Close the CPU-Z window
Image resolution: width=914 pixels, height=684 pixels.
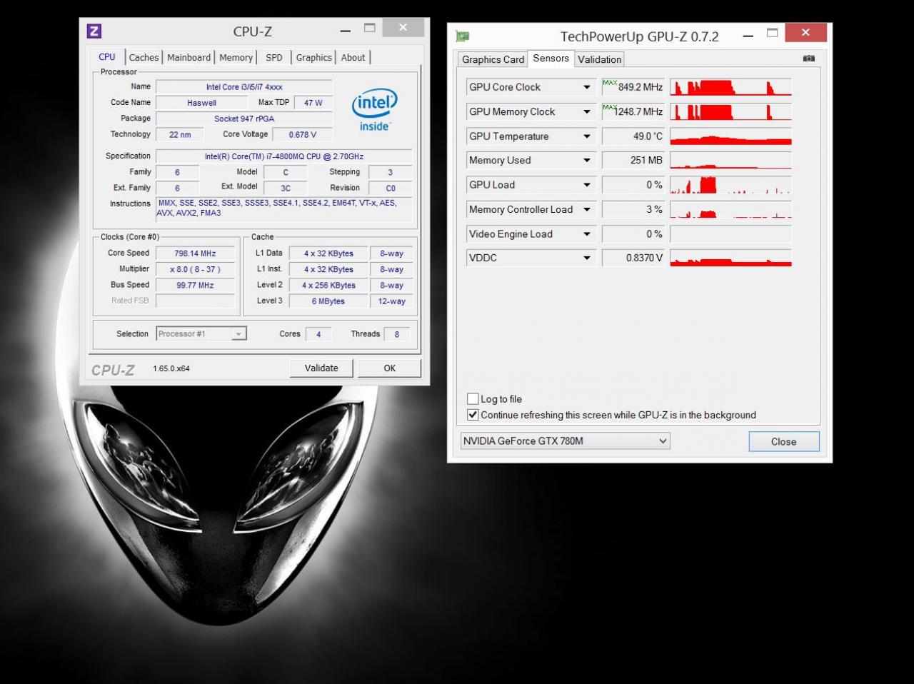click(403, 28)
